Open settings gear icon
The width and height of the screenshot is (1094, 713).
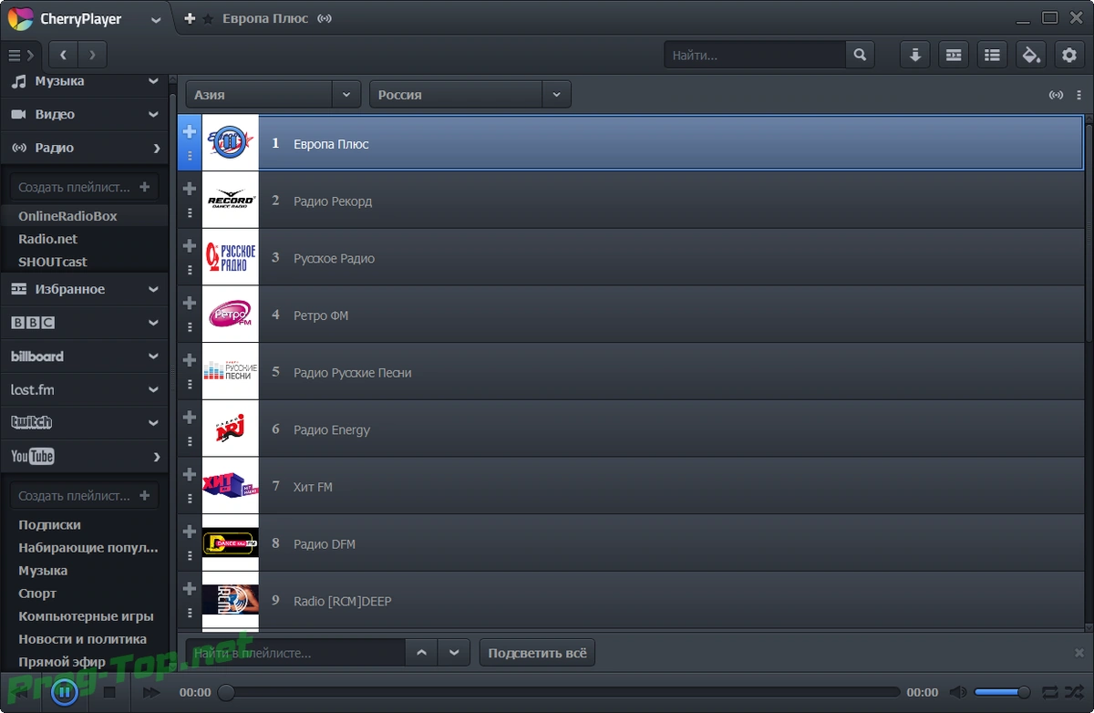point(1069,55)
